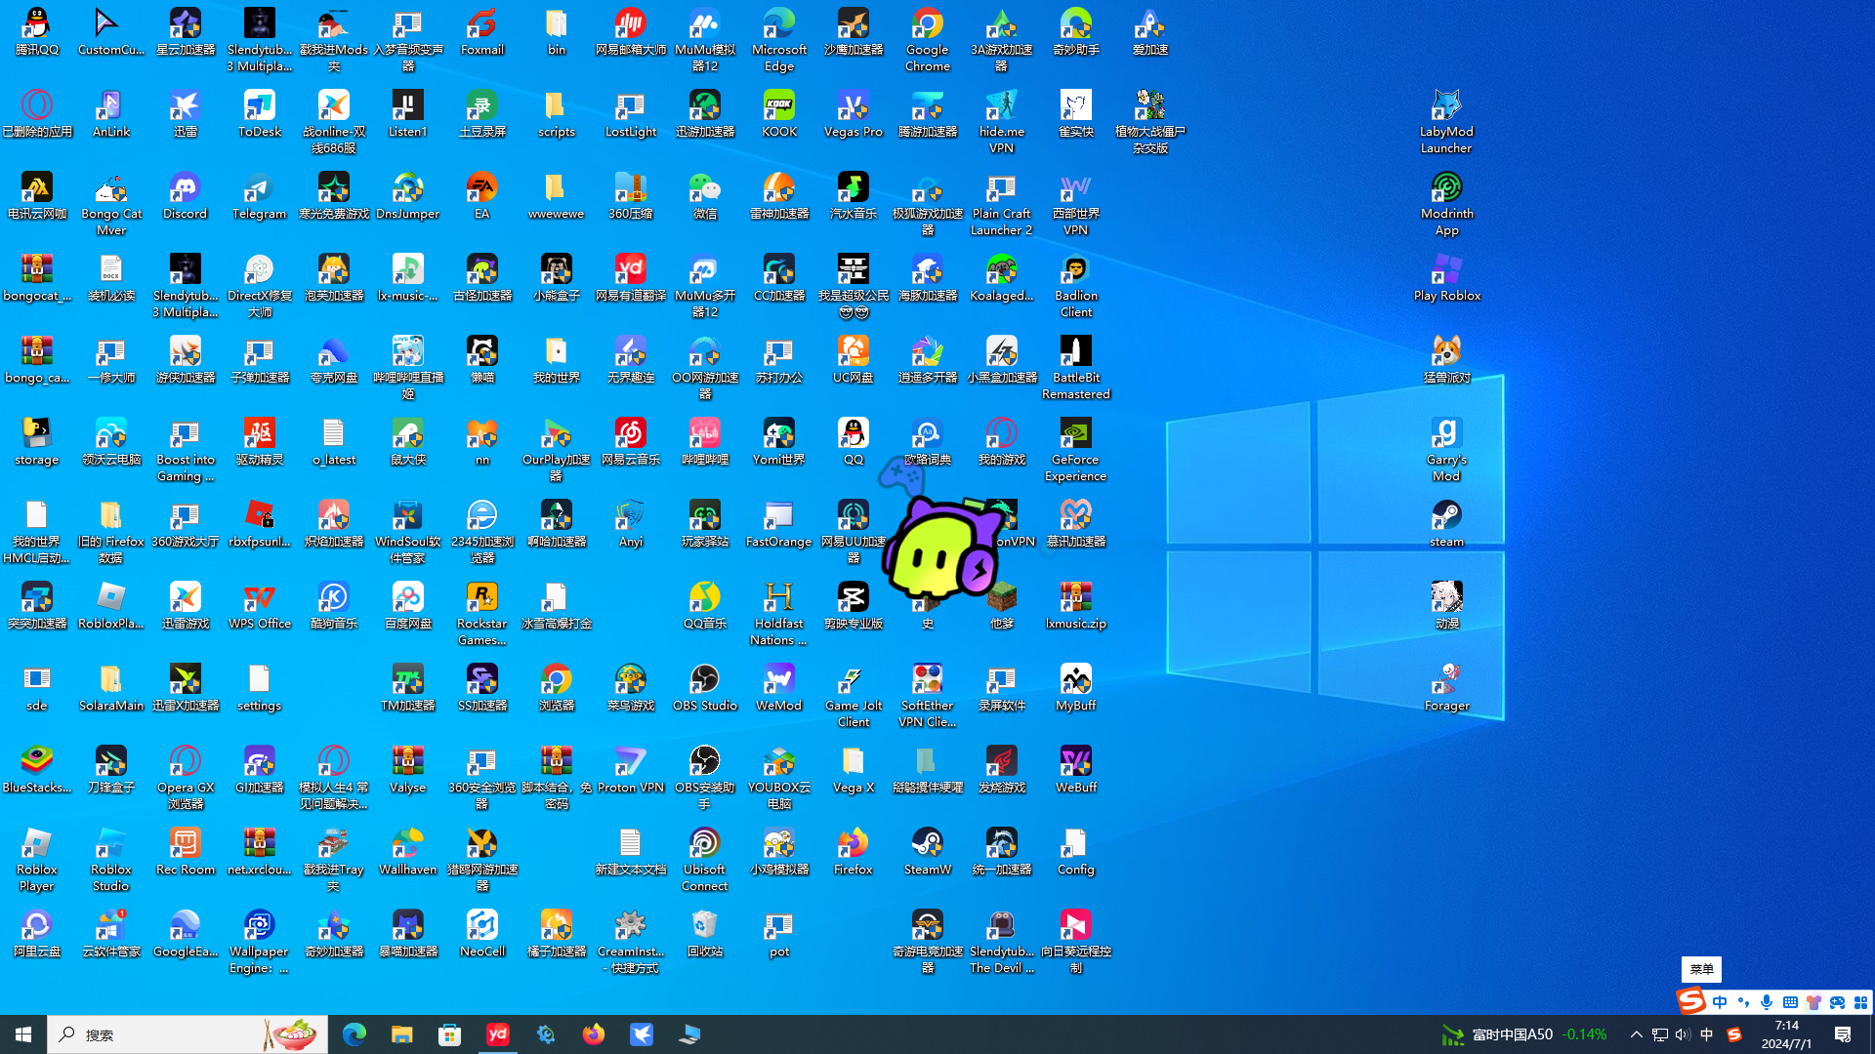Click the floating purple cat mascot
Image resolution: width=1875 pixels, height=1054 pixels.
point(942,547)
